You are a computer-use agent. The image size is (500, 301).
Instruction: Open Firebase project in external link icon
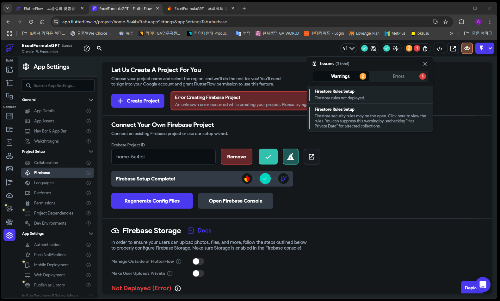312,157
